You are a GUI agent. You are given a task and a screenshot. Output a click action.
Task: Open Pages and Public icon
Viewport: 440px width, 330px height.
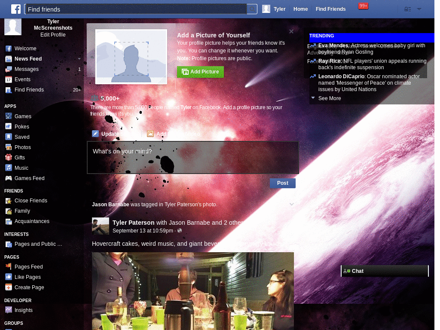9,244
